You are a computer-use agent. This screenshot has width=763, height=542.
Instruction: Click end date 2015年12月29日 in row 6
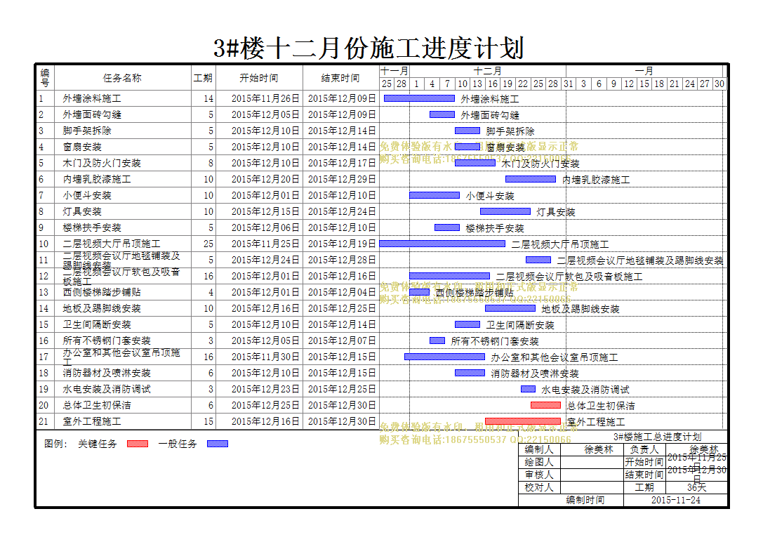click(x=342, y=179)
